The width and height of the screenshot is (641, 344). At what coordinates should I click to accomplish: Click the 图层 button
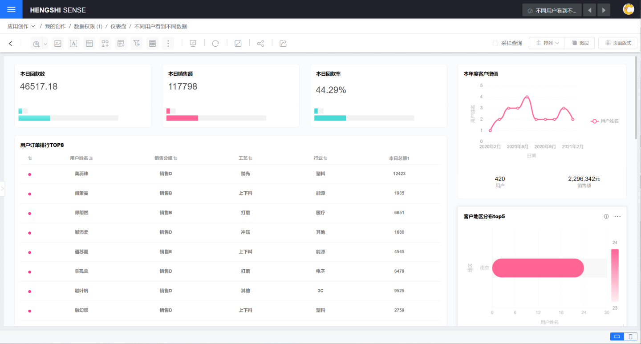580,43
